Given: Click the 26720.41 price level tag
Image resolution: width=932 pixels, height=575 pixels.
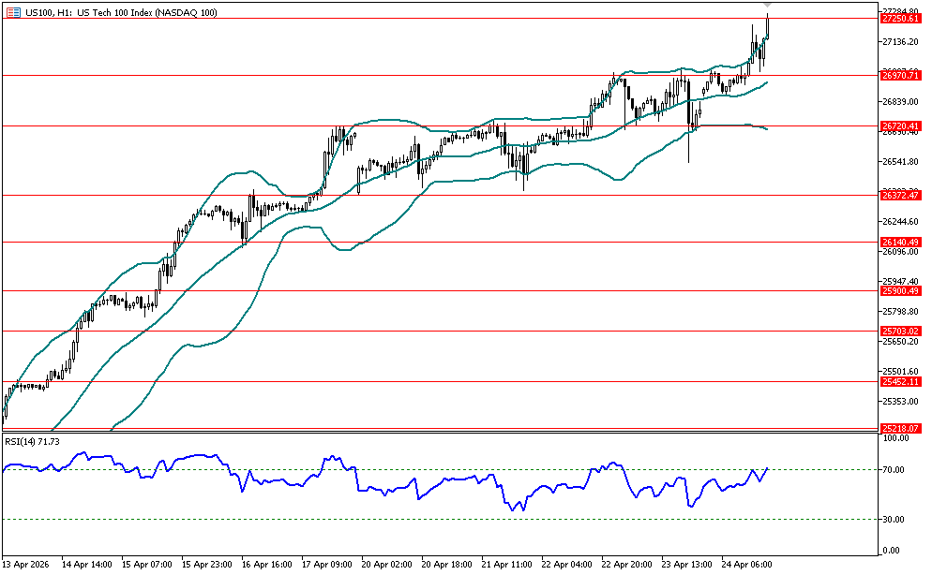Looking at the screenshot, I should coord(900,125).
